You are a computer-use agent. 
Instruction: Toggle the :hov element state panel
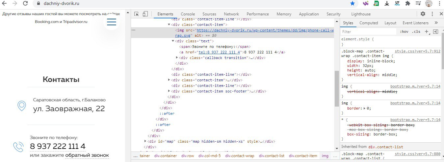pos(404,32)
